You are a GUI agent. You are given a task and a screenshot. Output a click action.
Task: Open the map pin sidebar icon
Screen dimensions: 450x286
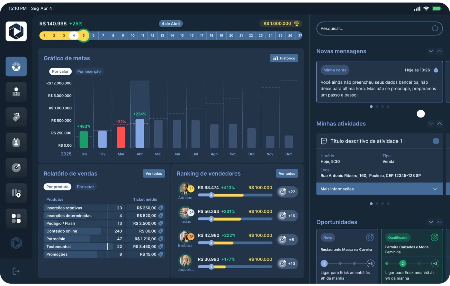pyautogui.click(x=16, y=193)
